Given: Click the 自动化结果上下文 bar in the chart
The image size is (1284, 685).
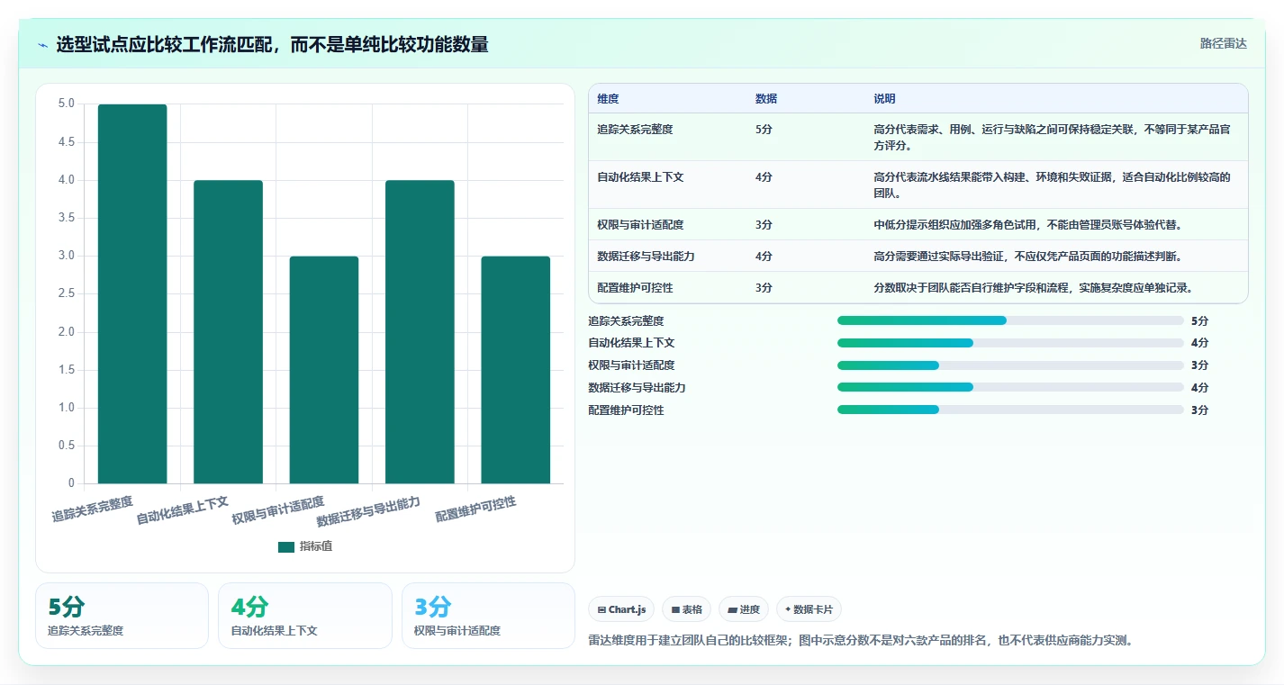Looking at the screenshot, I should click(x=228, y=331).
